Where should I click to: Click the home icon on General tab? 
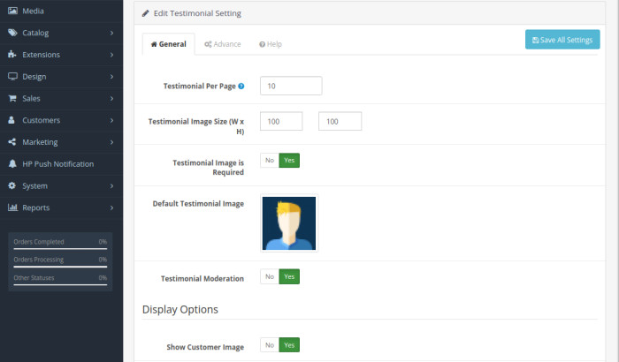(x=154, y=44)
